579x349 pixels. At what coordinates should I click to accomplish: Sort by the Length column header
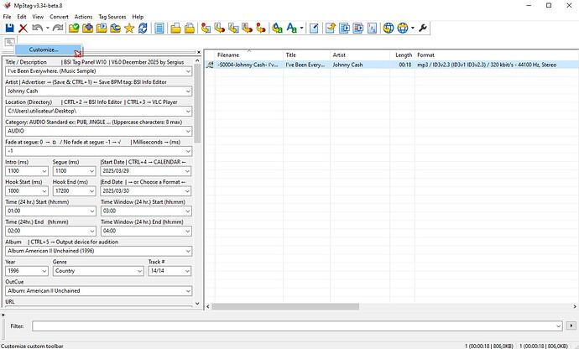coord(402,55)
